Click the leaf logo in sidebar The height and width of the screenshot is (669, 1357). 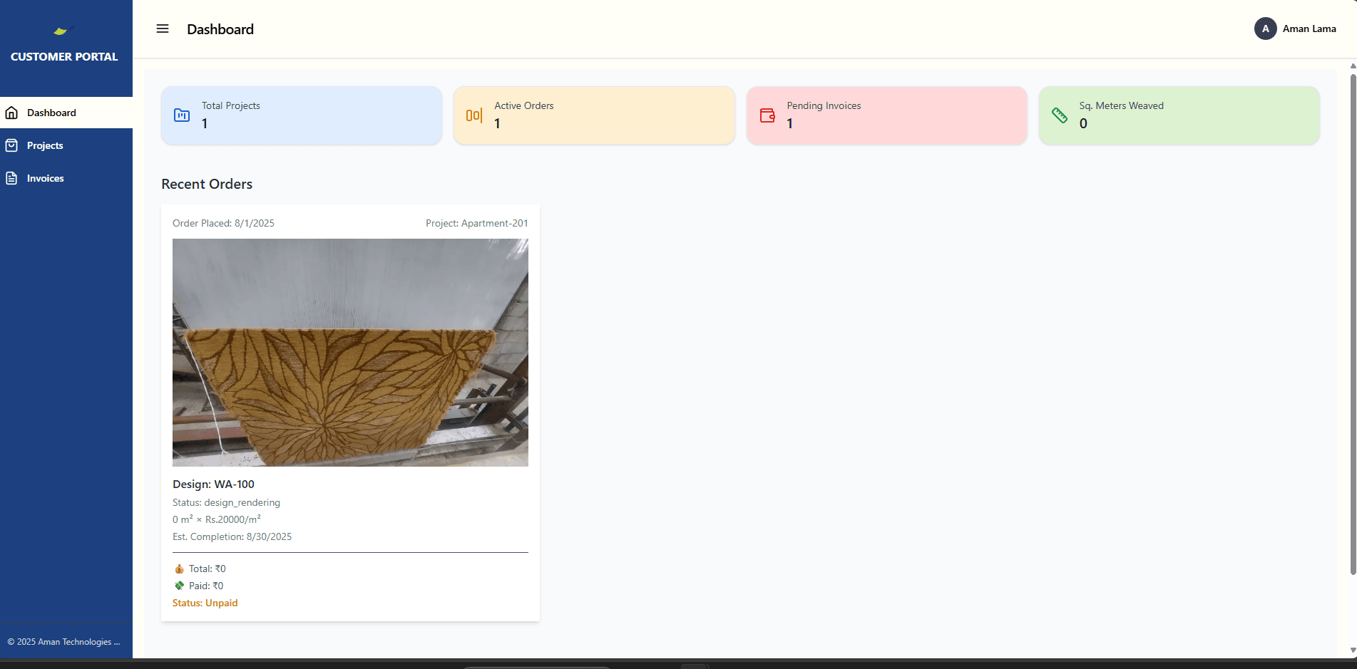63,31
